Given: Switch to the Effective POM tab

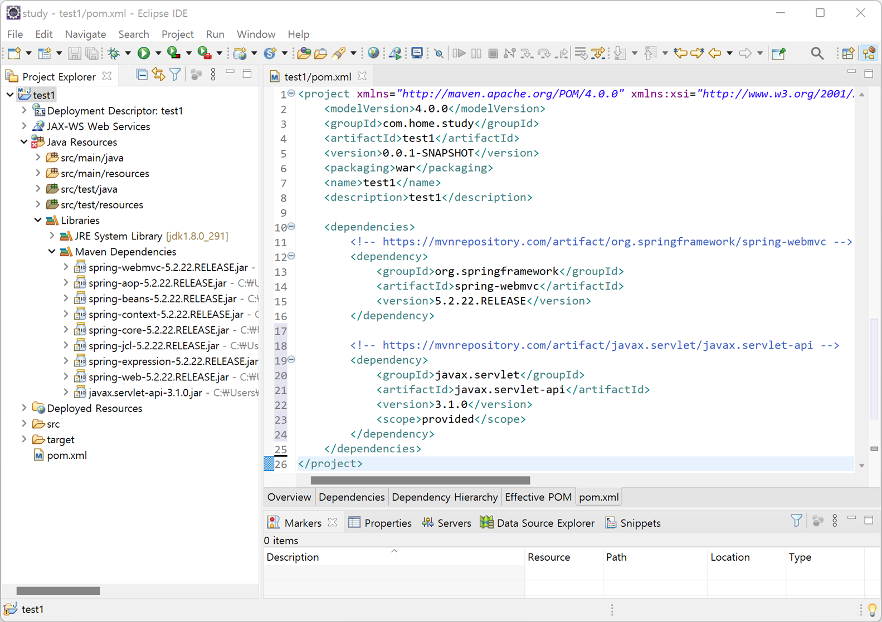Looking at the screenshot, I should pos(538,497).
